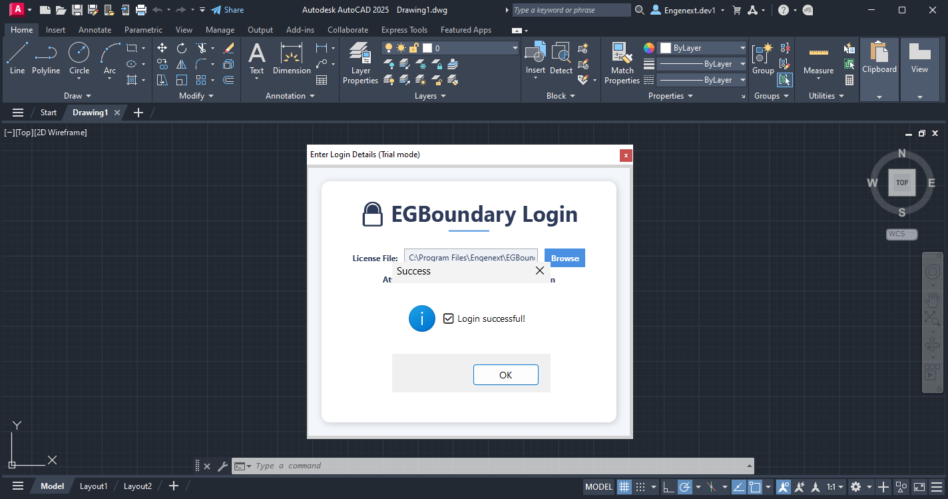
Task: Click the current layer color swatch
Action: pyautogui.click(x=427, y=48)
